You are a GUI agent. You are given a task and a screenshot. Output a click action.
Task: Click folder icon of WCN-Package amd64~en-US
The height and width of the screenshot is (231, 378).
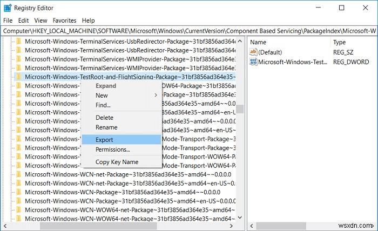coord(18,201)
